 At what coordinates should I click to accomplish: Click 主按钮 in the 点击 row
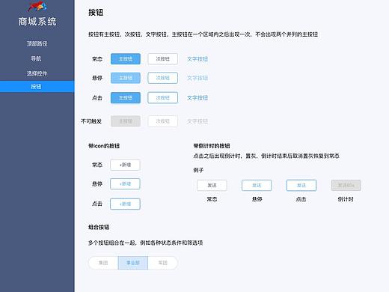coord(126,97)
